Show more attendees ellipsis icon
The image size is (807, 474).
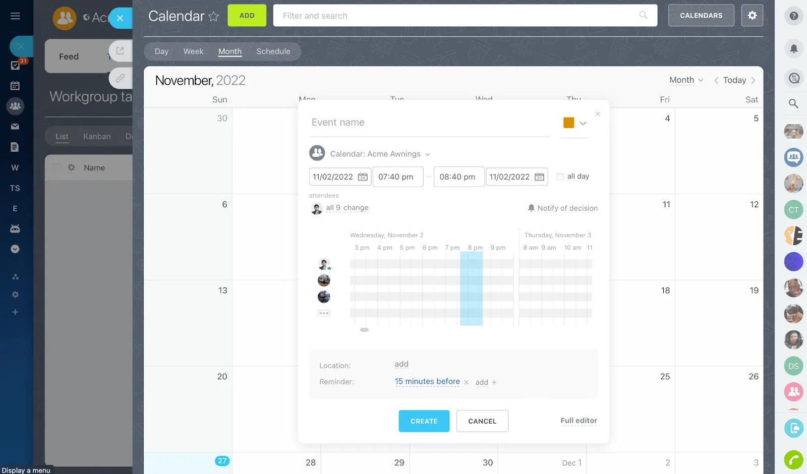point(324,313)
